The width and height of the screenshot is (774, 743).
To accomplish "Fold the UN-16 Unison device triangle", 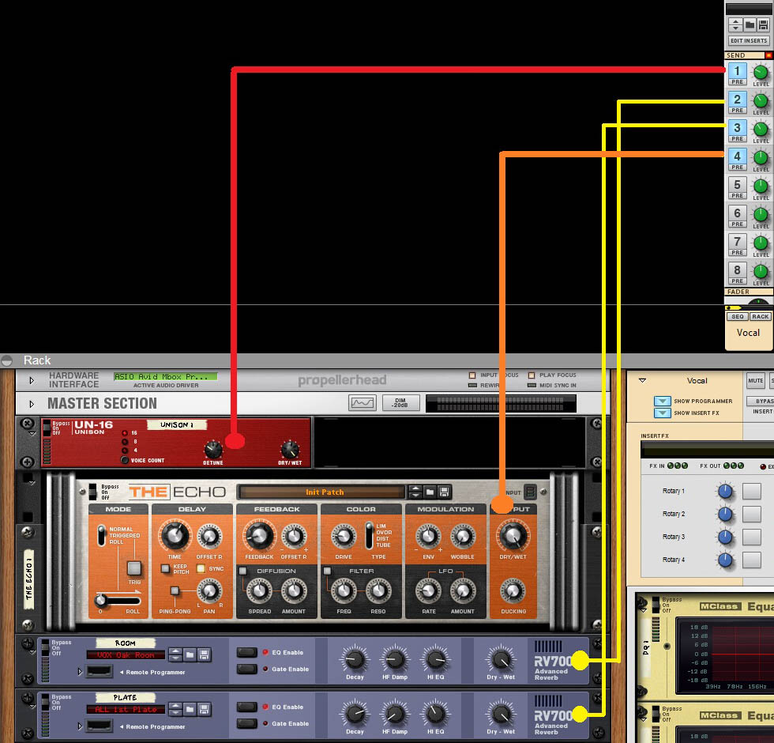I will (x=32, y=434).
